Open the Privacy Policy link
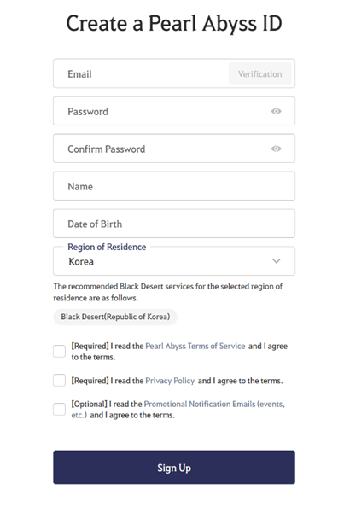Screen dimensions: 344x513 click(x=170, y=381)
